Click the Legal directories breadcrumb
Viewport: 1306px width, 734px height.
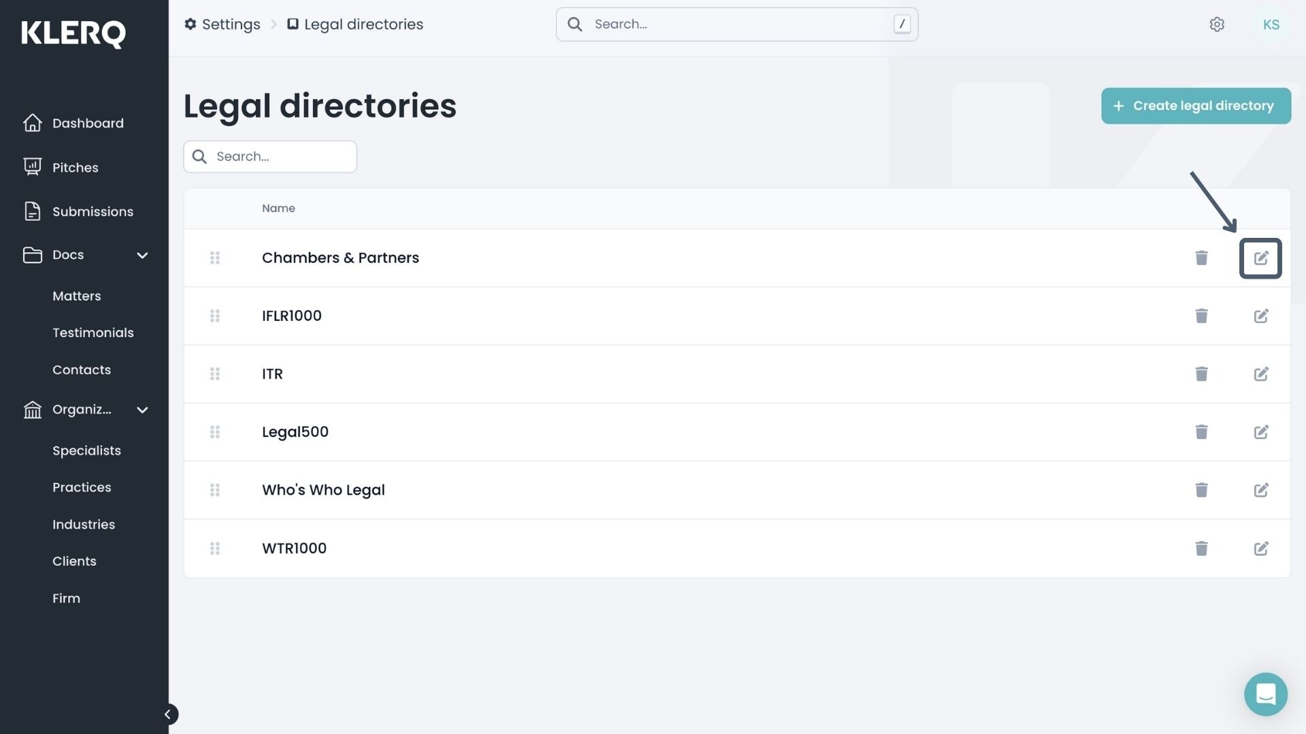(355, 24)
